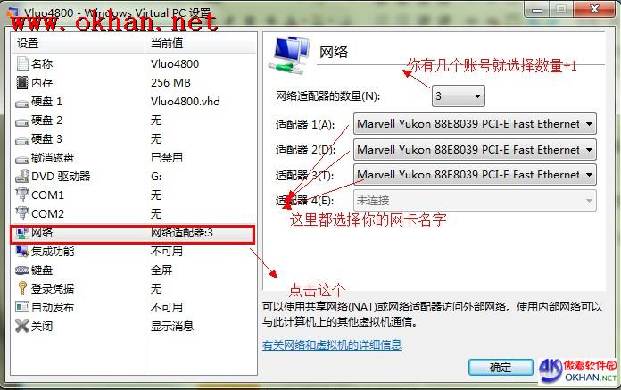Click the 集成功能 integration icon
This screenshot has width=621, height=390.
point(22,251)
